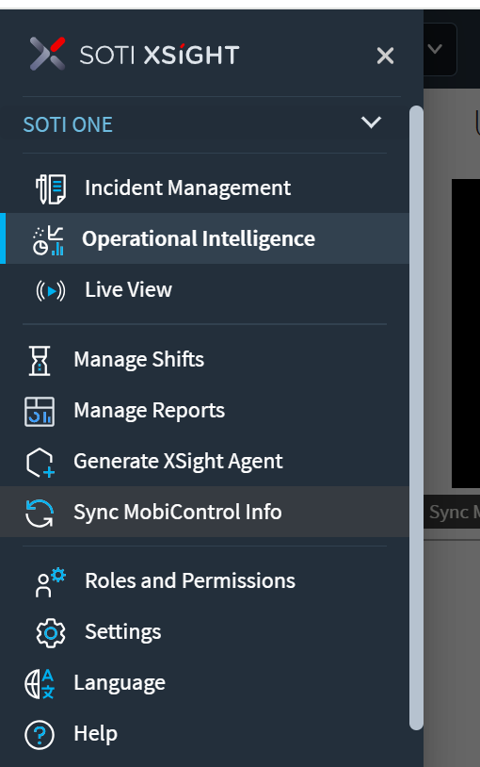Open Operational Intelligence menu item

click(x=205, y=238)
